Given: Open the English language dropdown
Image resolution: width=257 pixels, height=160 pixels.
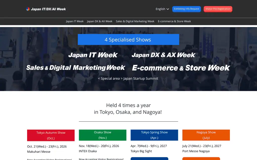Looking at the screenshot, I should coord(162,9).
